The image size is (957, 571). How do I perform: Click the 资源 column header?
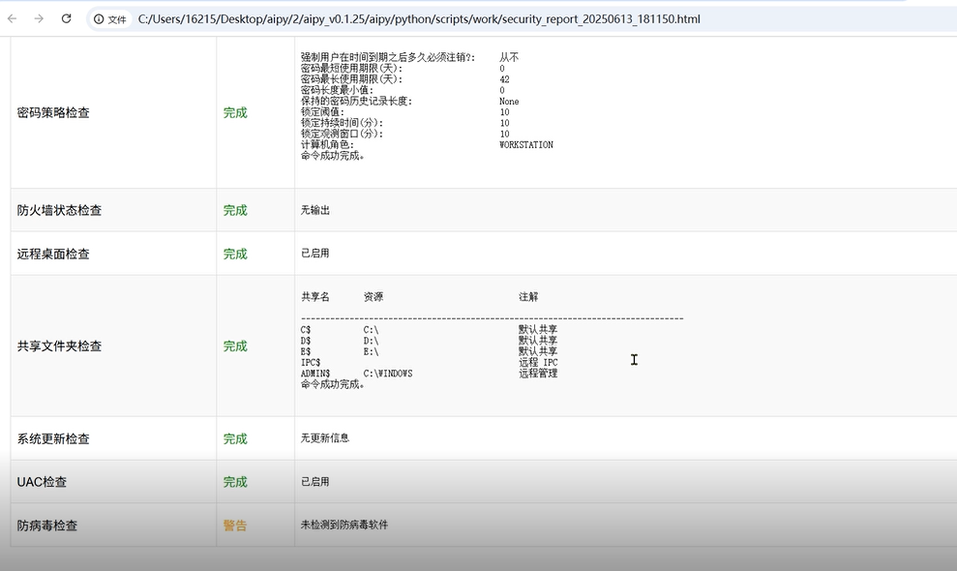(374, 297)
